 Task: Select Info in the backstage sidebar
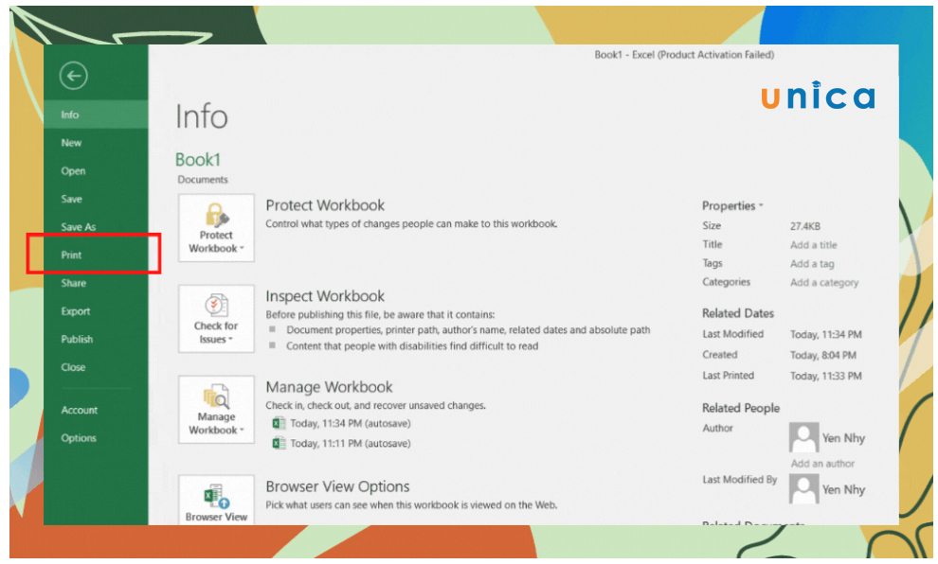[x=96, y=115]
